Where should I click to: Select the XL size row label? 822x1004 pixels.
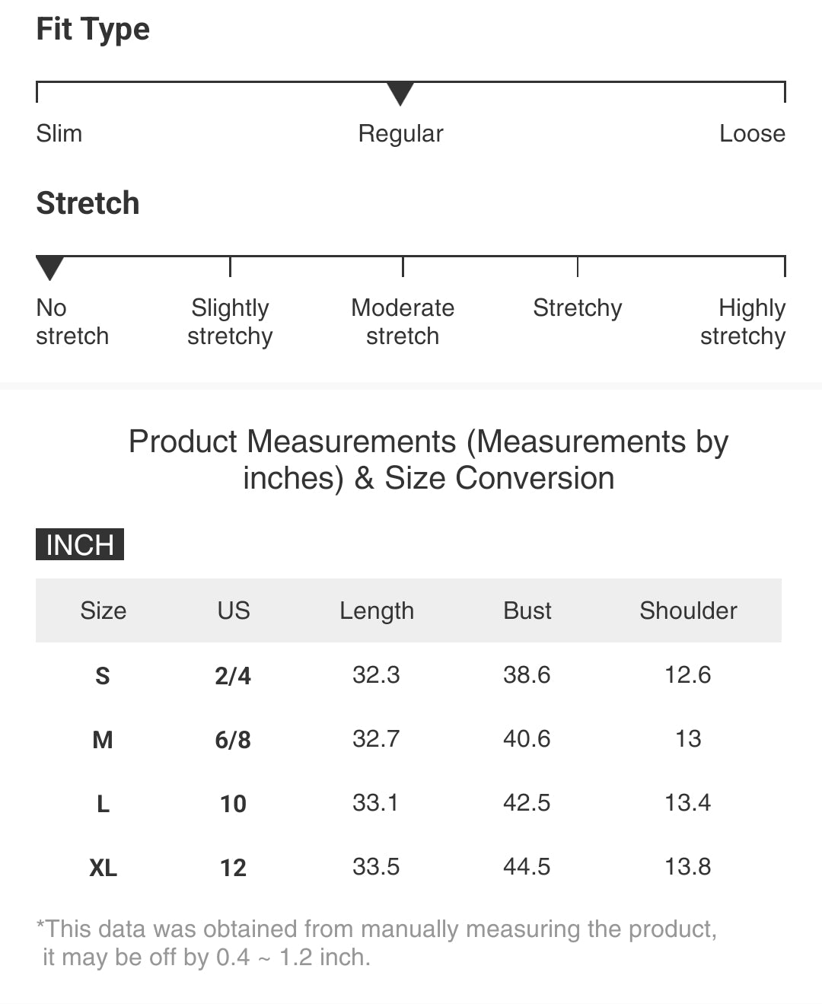click(x=103, y=867)
